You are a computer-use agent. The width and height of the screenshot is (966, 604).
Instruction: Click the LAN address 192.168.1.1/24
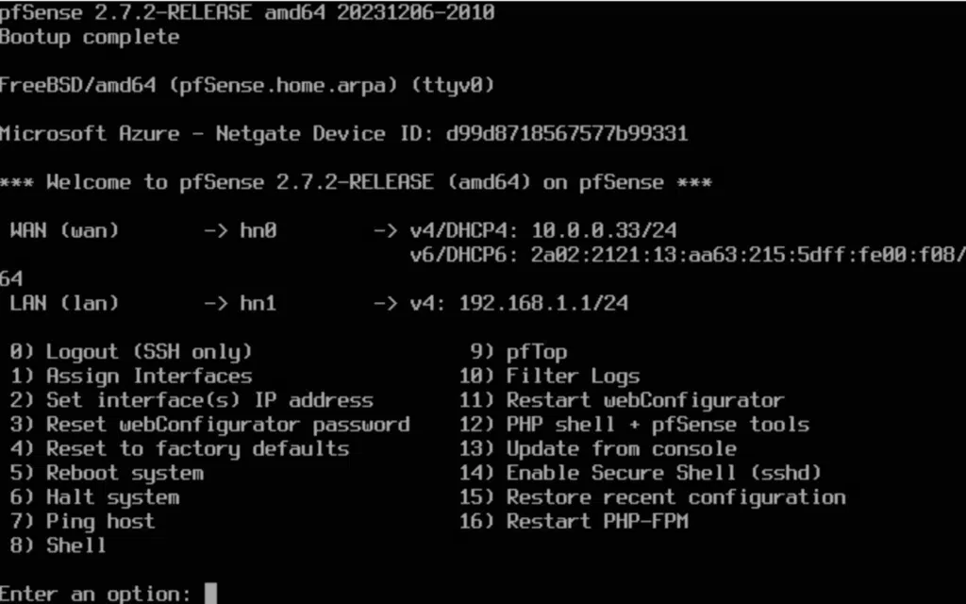coord(543,303)
